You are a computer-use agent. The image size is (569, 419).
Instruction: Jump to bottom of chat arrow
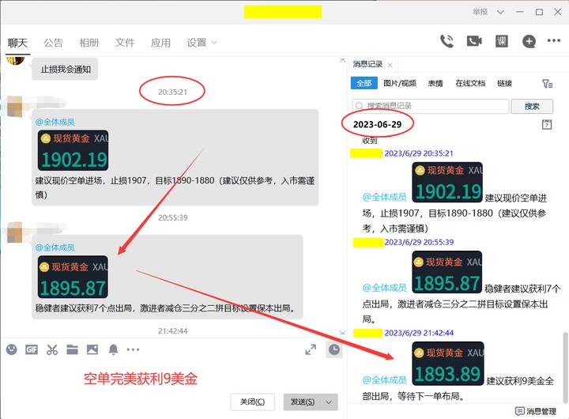tap(342, 332)
